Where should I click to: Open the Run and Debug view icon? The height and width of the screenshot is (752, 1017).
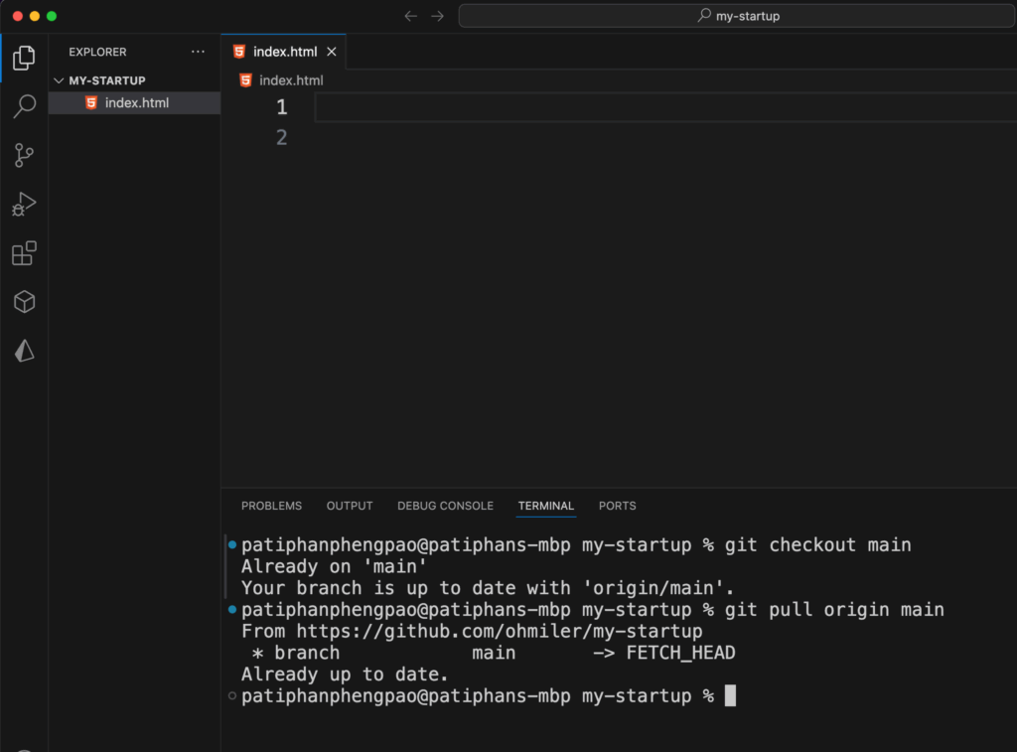[24, 205]
